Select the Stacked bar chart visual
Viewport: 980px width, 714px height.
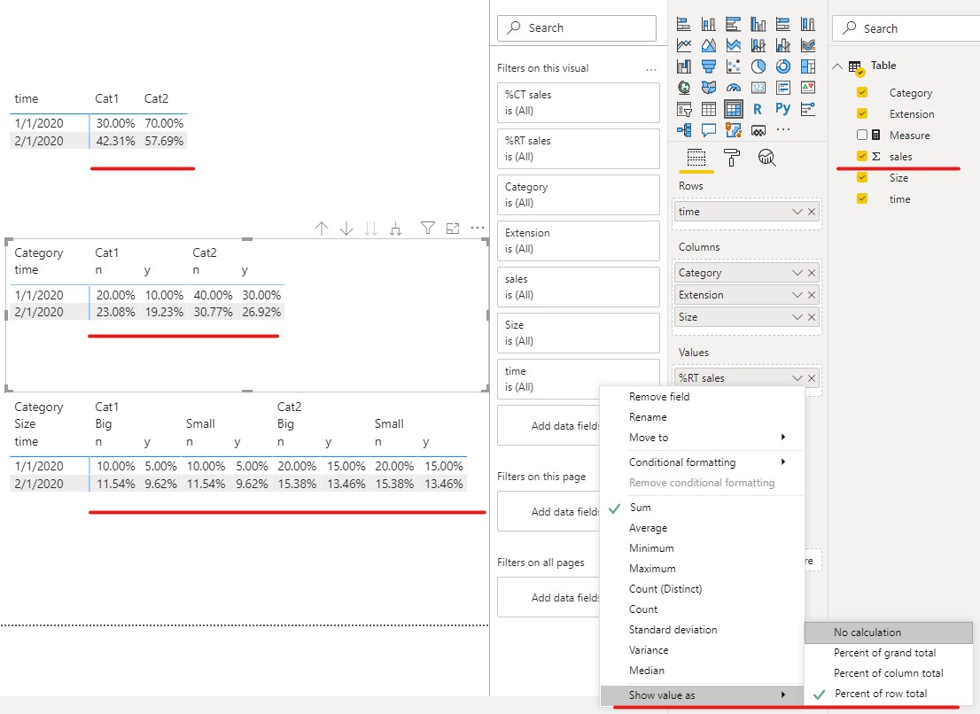click(x=684, y=25)
